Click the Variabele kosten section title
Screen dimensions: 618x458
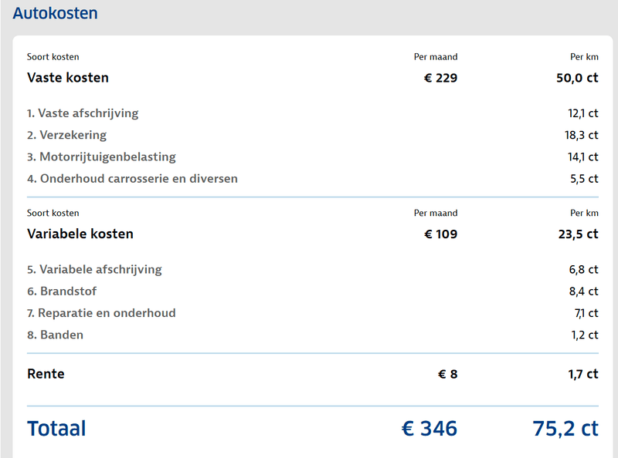80,234
